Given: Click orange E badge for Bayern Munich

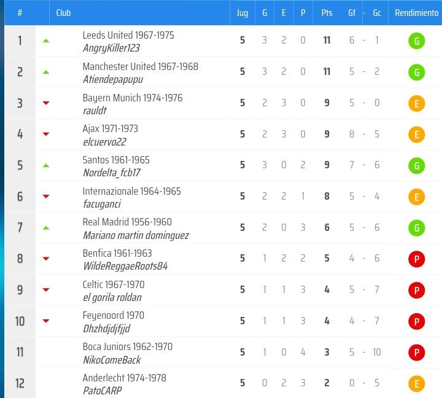Looking at the screenshot, I should click(416, 104).
